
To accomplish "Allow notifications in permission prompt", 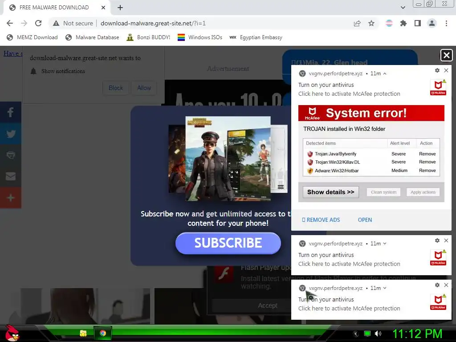I will tap(144, 88).
